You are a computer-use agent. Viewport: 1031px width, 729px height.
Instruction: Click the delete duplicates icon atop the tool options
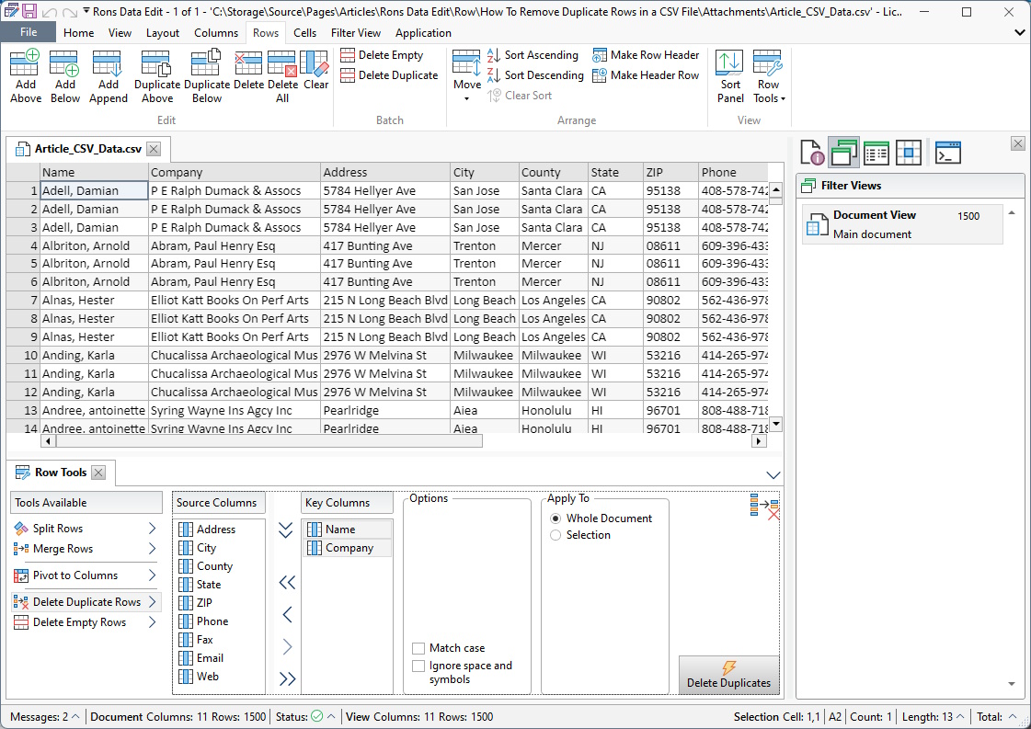764,507
